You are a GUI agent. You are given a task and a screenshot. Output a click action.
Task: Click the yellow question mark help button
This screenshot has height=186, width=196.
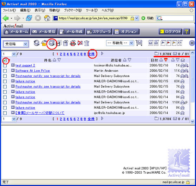[187, 32]
